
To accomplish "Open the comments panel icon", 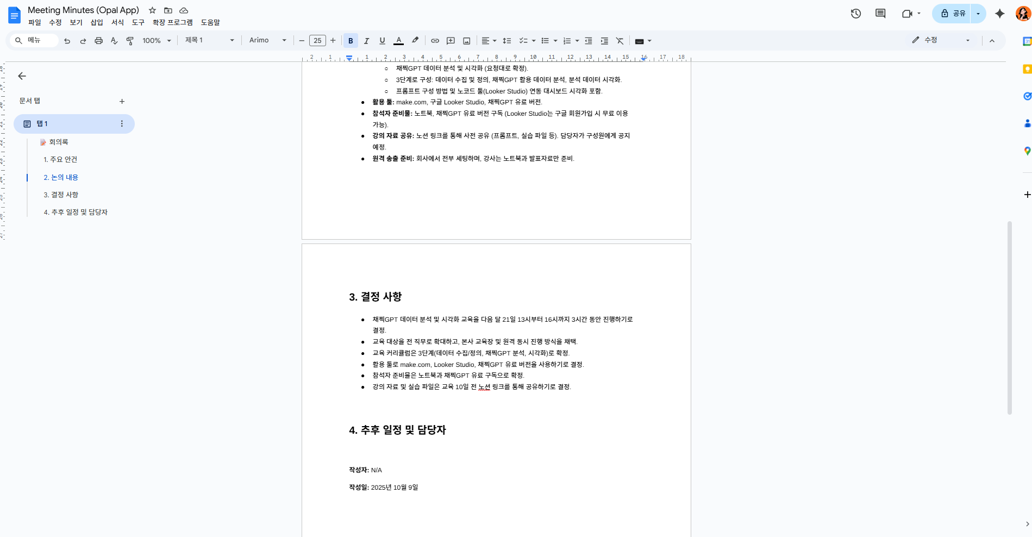I will coord(880,14).
